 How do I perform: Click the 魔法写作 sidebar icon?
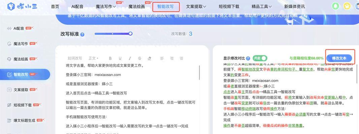click(9, 44)
